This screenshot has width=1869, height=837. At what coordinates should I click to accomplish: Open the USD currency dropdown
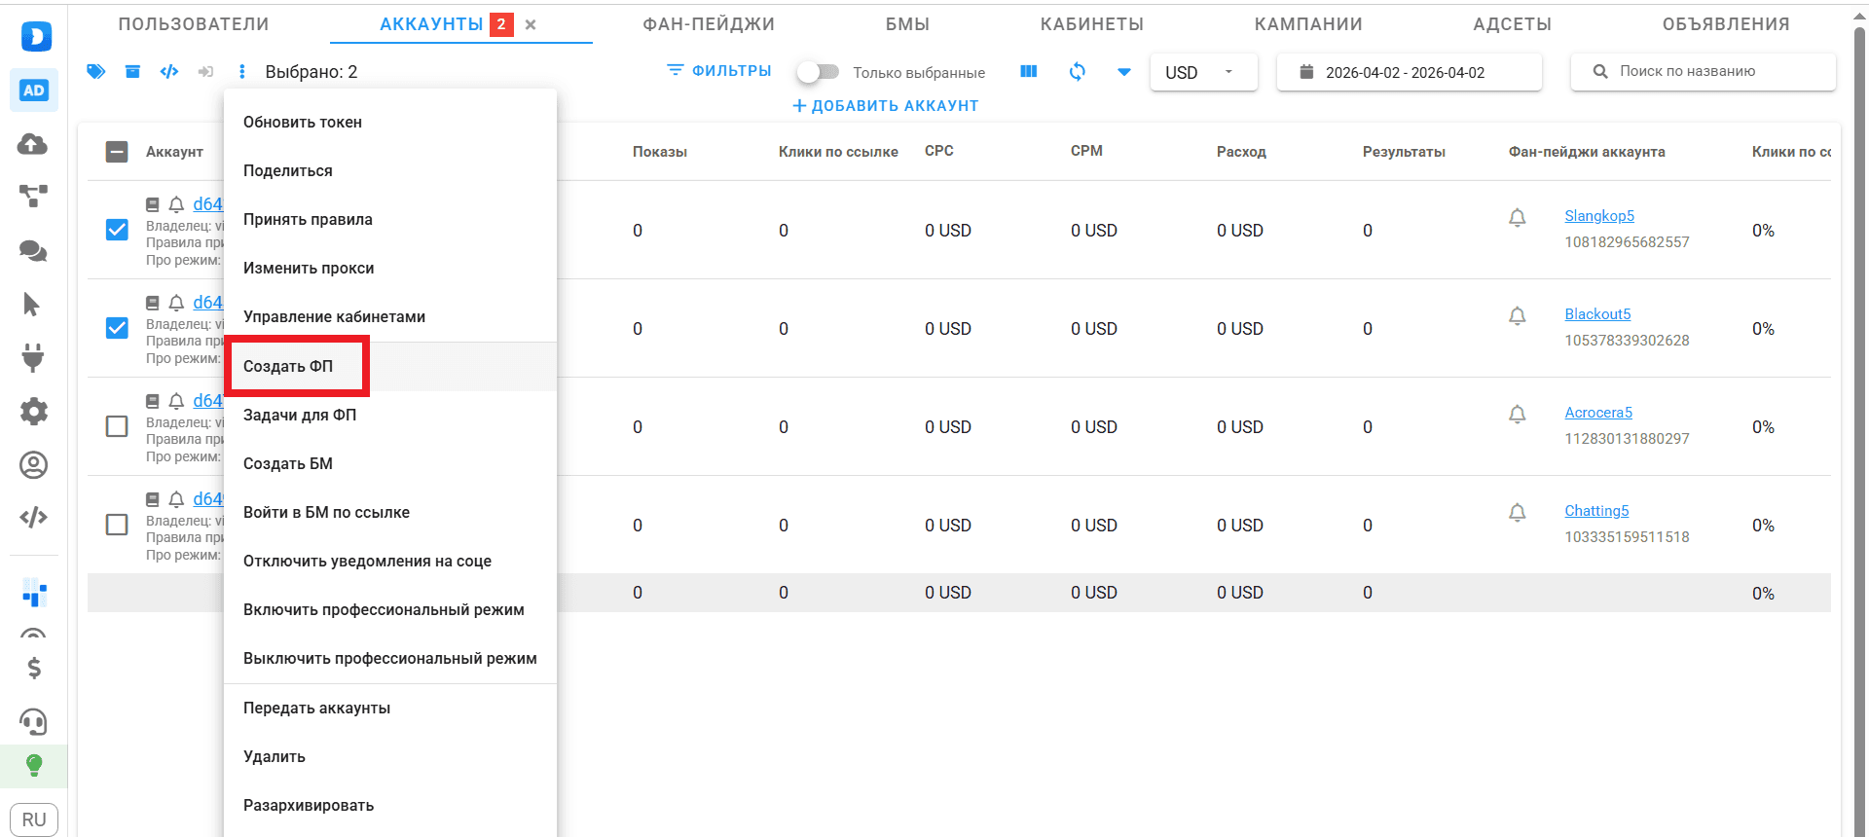coord(1203,72)
